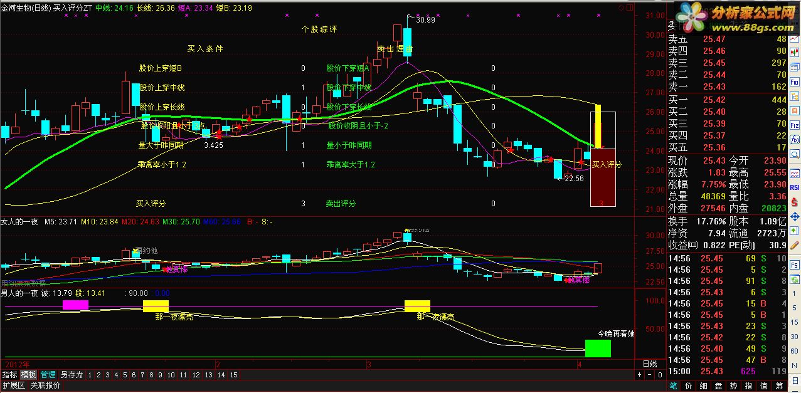
Task: Select the pencil drawing tool icon
Action: pyautogui.click(x=794, y=245)
